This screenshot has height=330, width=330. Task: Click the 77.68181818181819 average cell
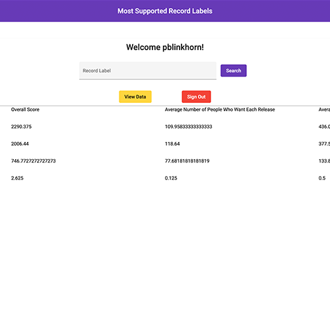coord(187,161)
